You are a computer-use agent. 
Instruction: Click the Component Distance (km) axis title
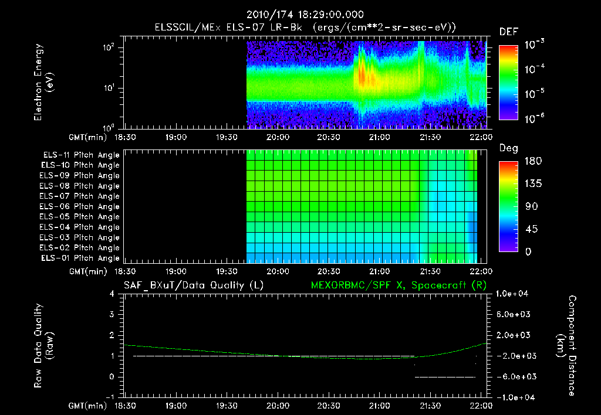[566, 346]
